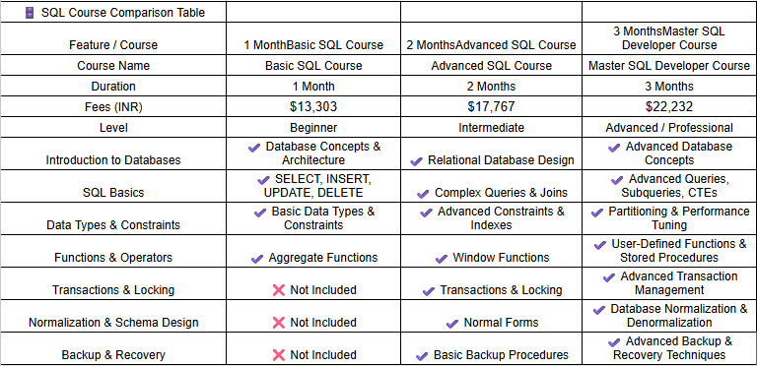The image size is (757, 366).
Task: Click the Feature / Course header cell
Action: click(113, 37)
